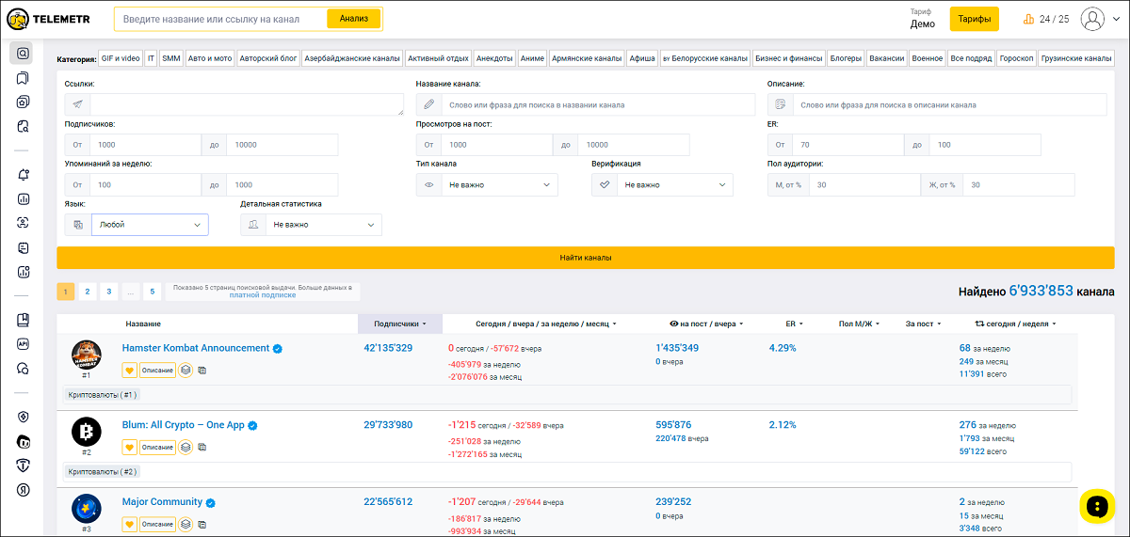
Task: Open the bar chart icon in the sidebar
Action: click(23, 199)
